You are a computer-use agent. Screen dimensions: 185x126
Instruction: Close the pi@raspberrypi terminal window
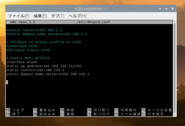tap(172, 9)
